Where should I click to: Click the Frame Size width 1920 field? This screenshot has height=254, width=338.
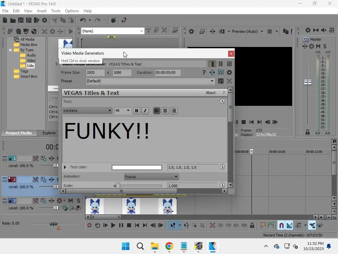tap(95, 72)
